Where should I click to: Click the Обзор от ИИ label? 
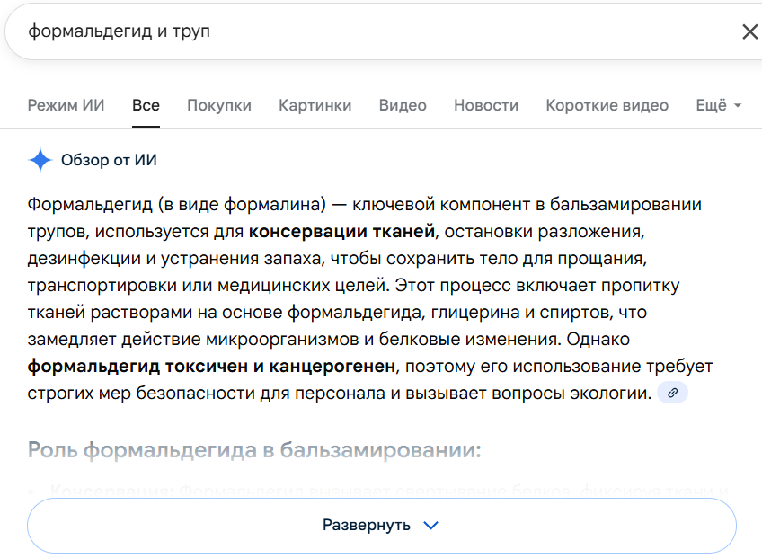click(x=109, y=161)
